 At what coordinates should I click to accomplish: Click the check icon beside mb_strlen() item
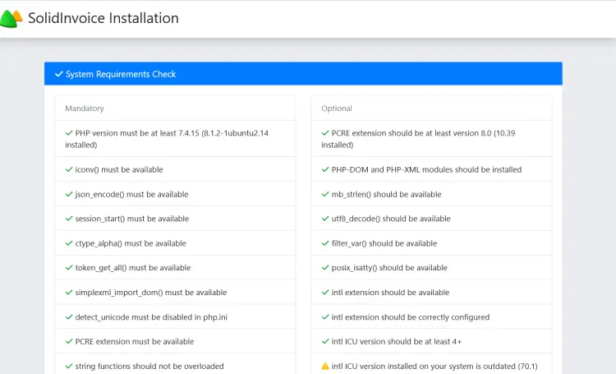point(325,194)
